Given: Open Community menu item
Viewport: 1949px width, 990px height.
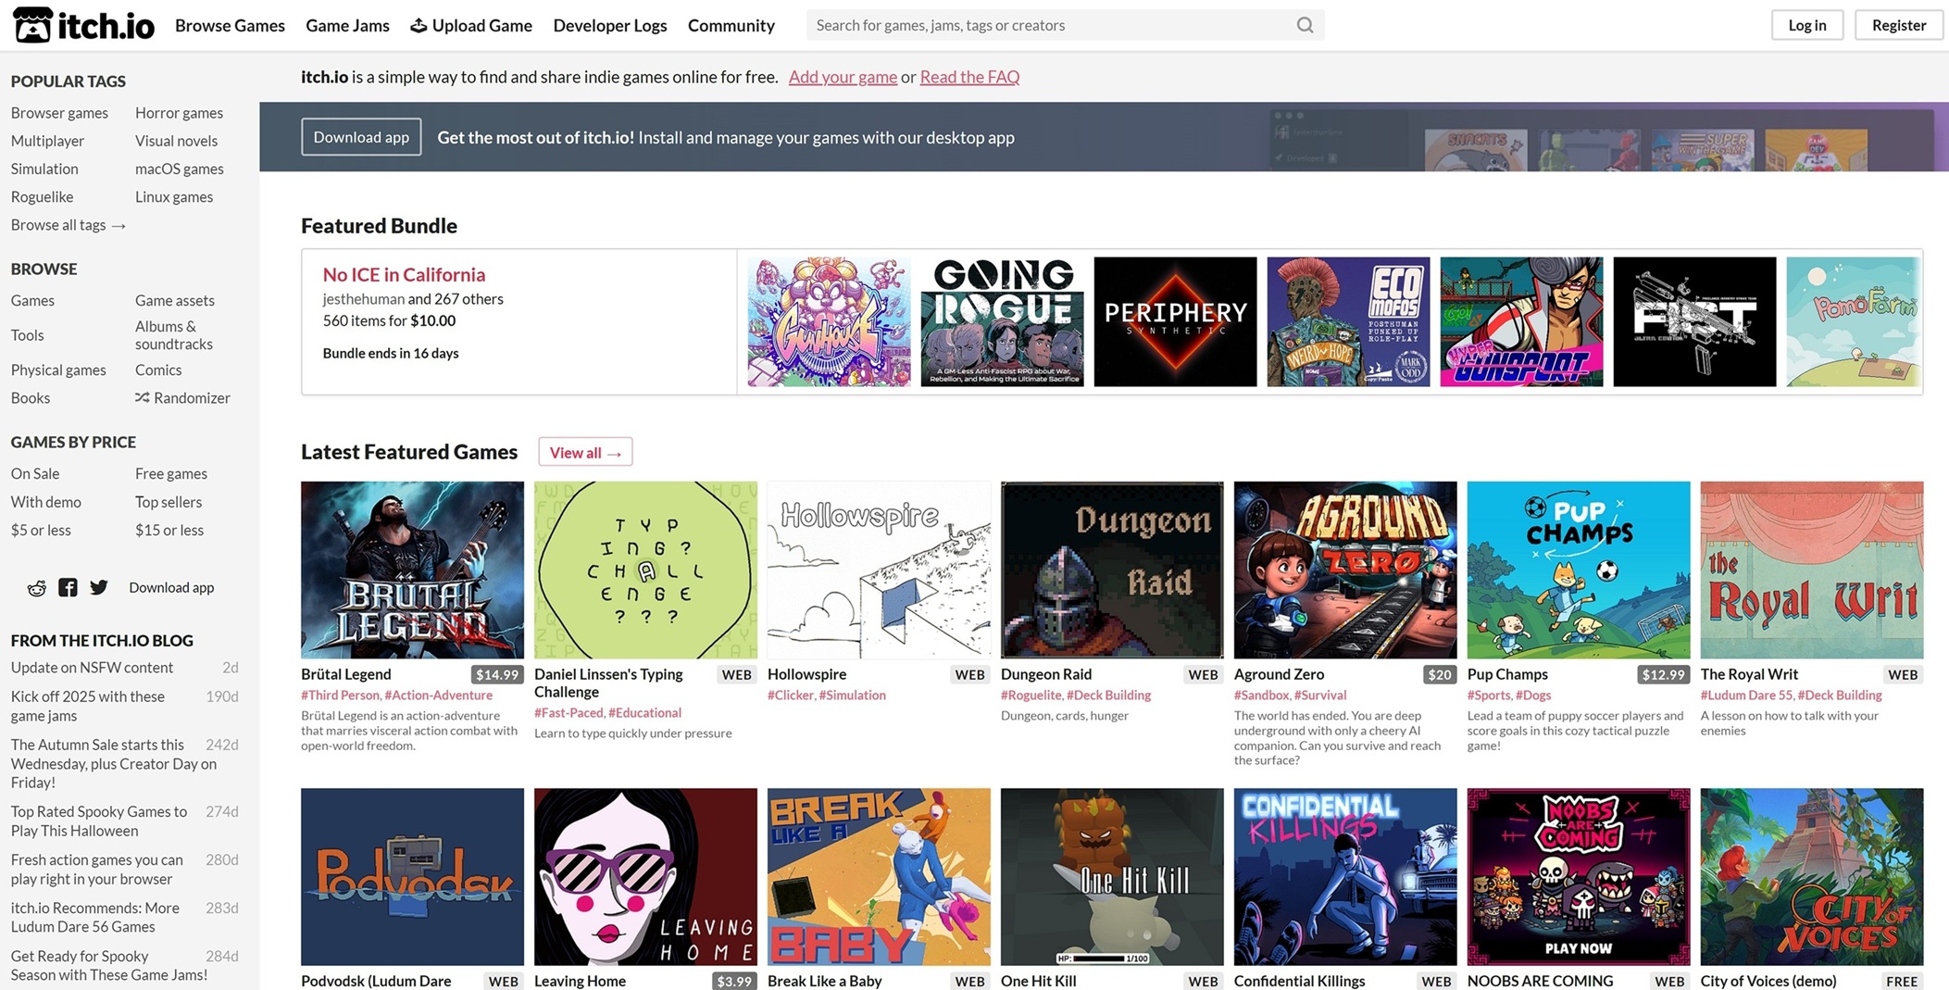Looking at the screenshot, I should pyautogui.click(x=731, y=25).
